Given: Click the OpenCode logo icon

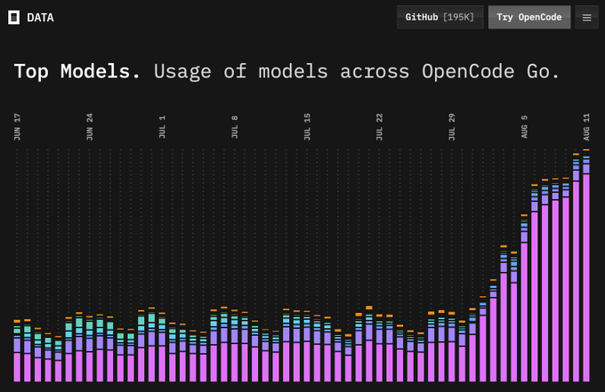Looking at the screenshot, I should click(x=14, y=18).
